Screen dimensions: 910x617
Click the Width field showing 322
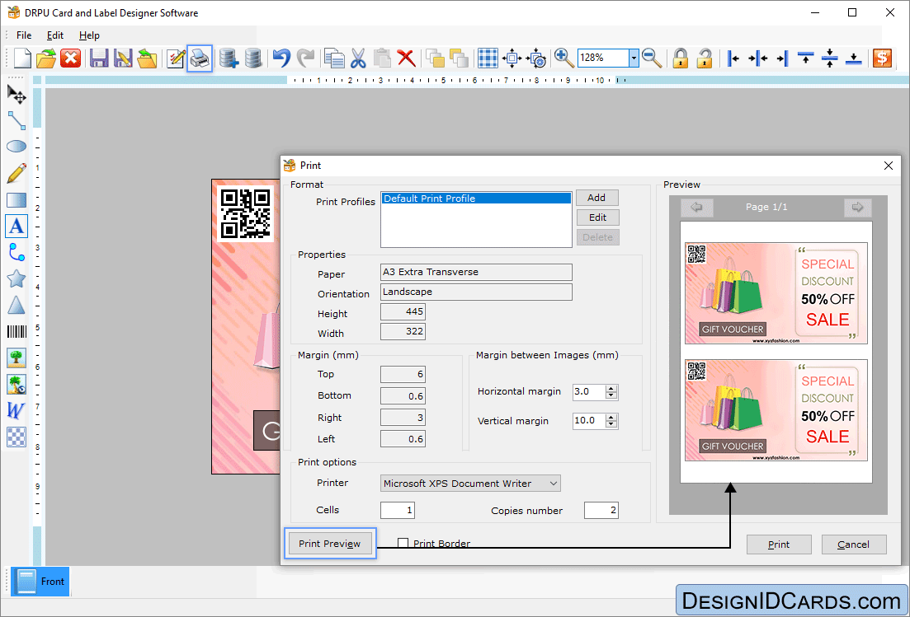coord(403,331)
